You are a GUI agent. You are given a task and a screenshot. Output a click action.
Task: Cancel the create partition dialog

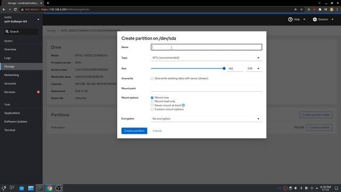click(x=157, y=131)
